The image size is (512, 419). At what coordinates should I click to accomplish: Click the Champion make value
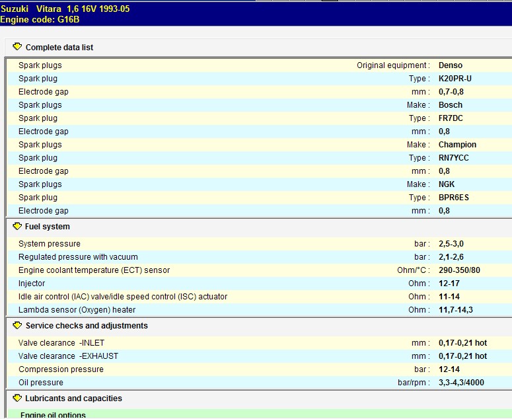(457, 145)
